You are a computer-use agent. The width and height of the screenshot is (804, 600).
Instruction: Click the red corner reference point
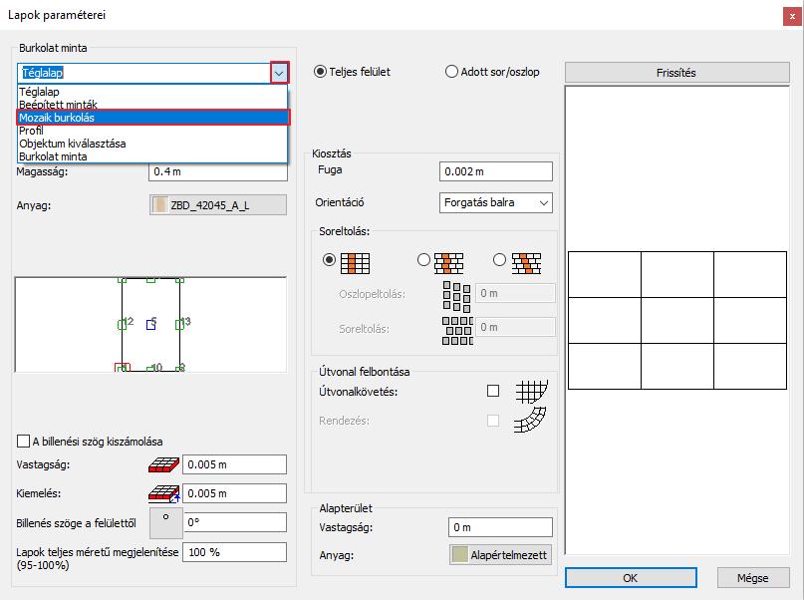(x=122, y=367)
